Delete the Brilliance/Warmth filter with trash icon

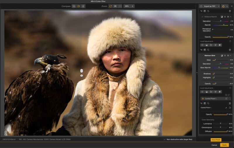coord(230,11)
